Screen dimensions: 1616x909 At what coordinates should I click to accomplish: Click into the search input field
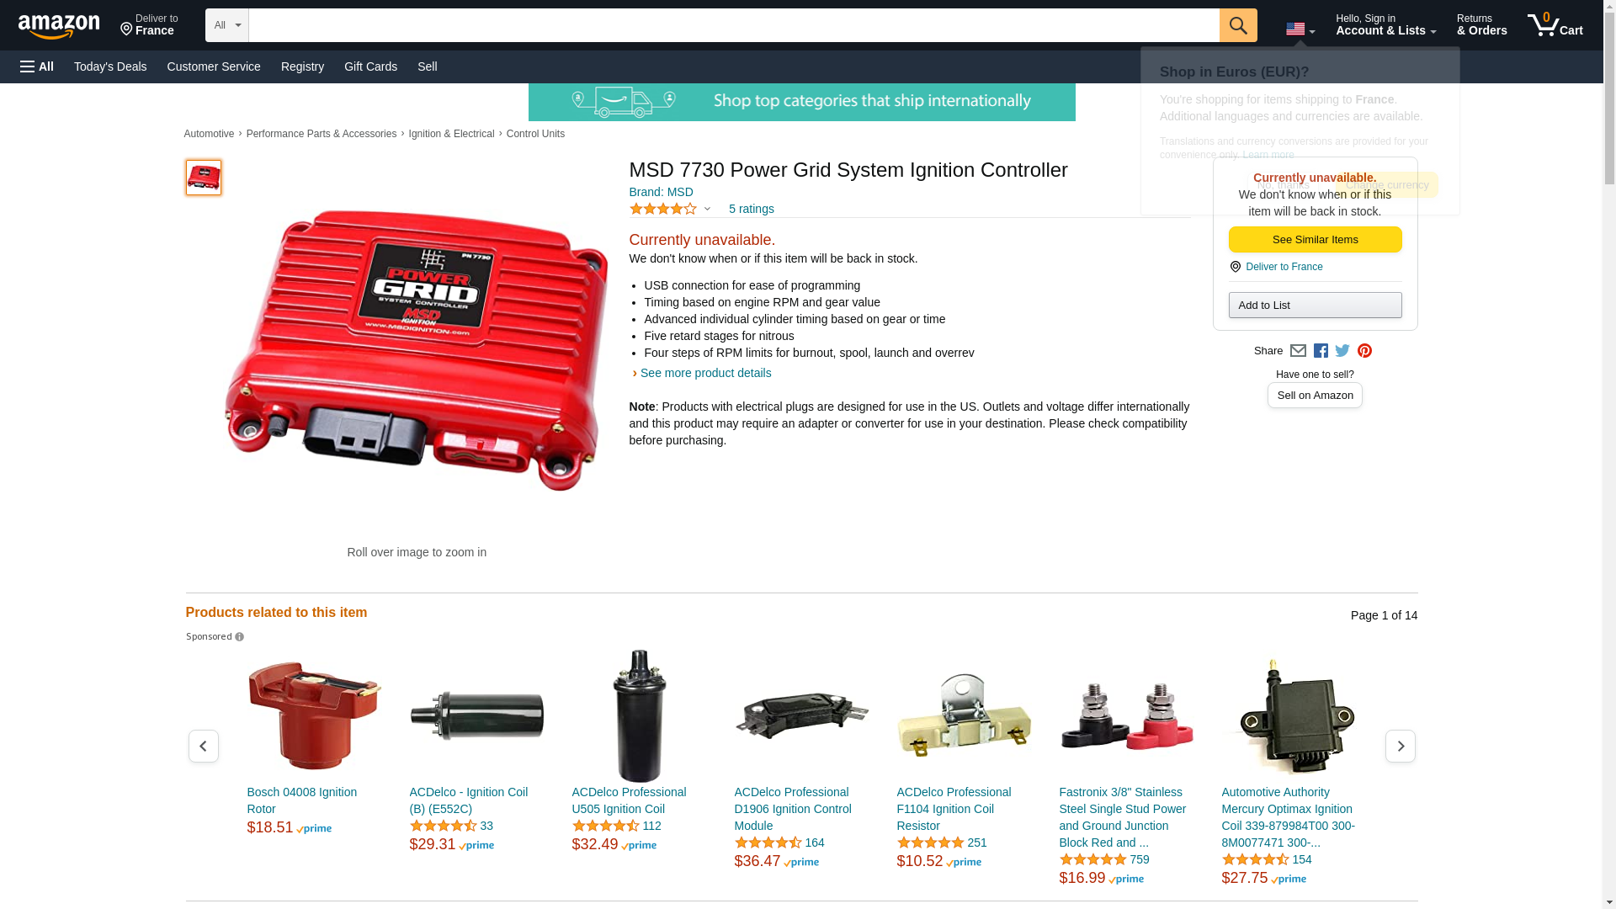pos(734,25)
